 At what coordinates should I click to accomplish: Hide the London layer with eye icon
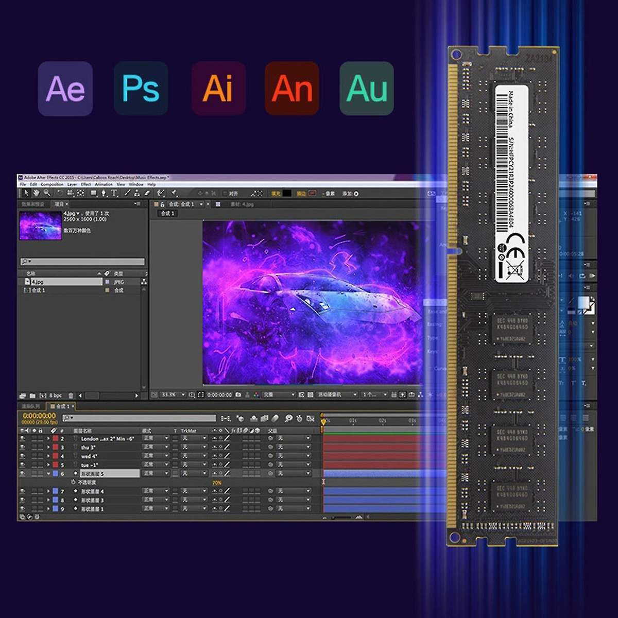click(x=22, y=439)
